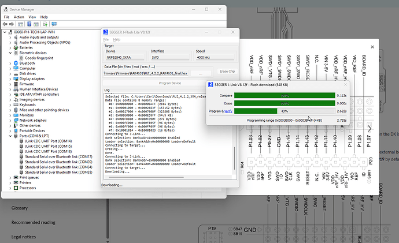This screenshot has width=399, height=243.
Task: Click the SEGGER J-Flash Lite title bar icon
Action: (105, 33)
